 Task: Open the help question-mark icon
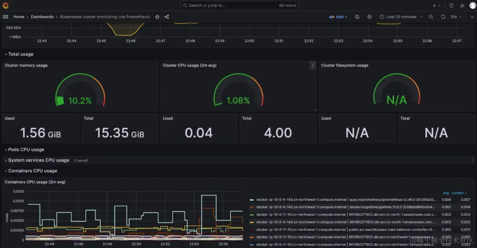click(x=451, y=6)
